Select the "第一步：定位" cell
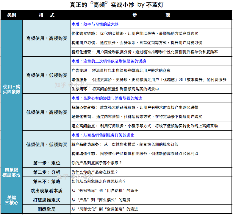 tap(46, 163)
